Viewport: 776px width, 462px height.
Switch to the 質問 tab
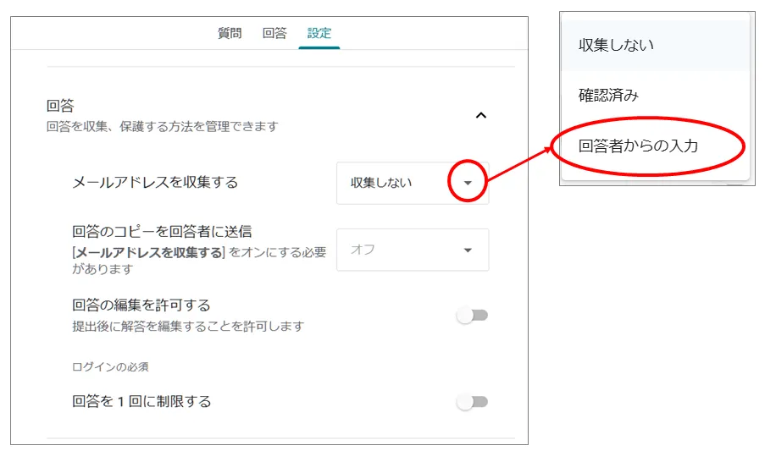click(229, 33)
